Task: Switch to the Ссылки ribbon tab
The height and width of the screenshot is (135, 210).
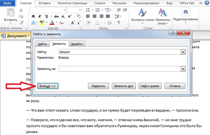Action: click(100, 3)
